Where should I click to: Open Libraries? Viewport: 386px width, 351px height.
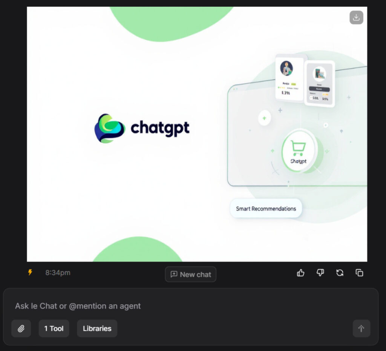click(x=97, y=328)
